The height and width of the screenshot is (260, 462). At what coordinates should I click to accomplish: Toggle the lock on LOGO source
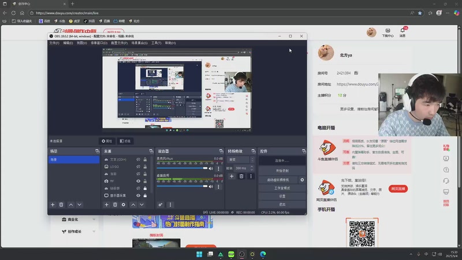point(145,166)
